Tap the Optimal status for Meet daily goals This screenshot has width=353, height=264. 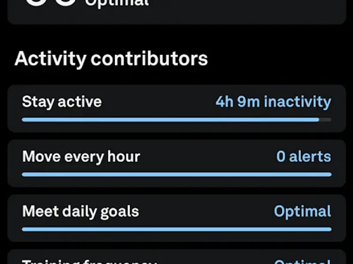(x=302, y=211)
